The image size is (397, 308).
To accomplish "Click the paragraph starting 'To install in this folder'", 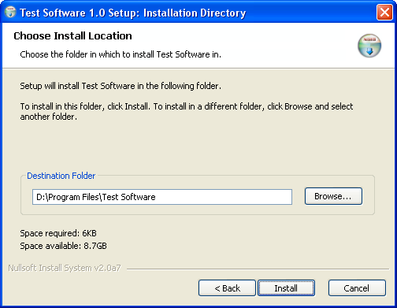I will pos(187,111).
